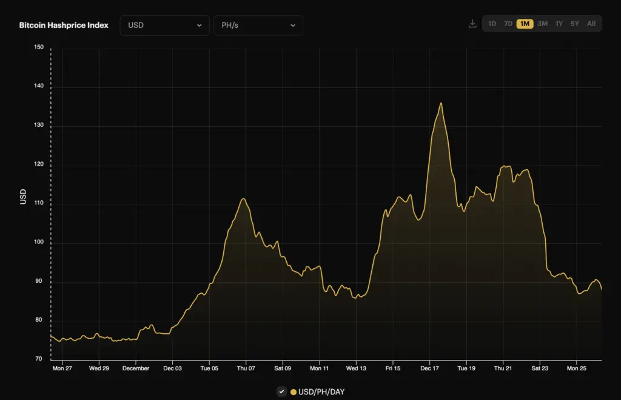Click the 3M range button
The width and height of the screenshot is (621, 400).
pos(542,23)
